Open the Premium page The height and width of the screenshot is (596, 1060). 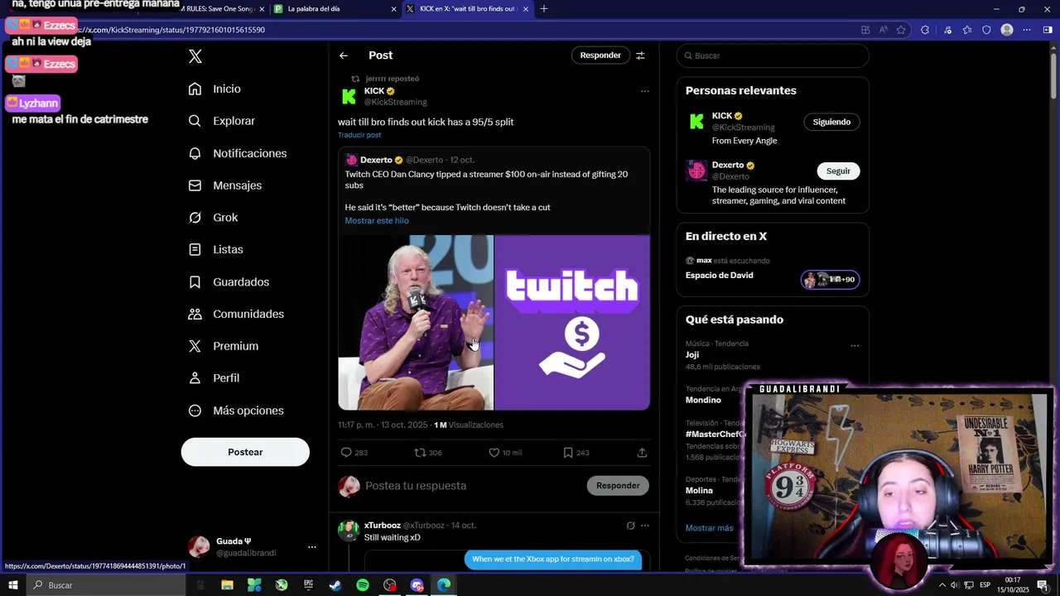[x=223, y=346]
